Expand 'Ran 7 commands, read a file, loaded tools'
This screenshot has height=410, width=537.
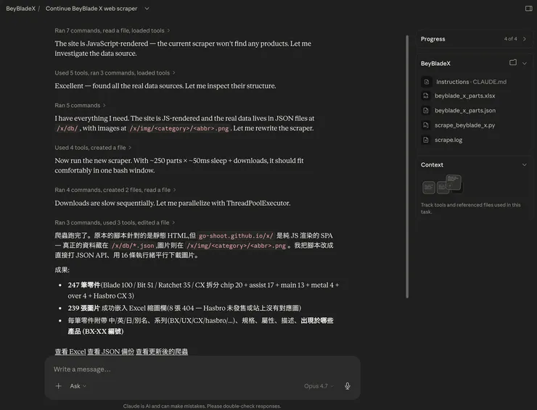coord(112,30)
